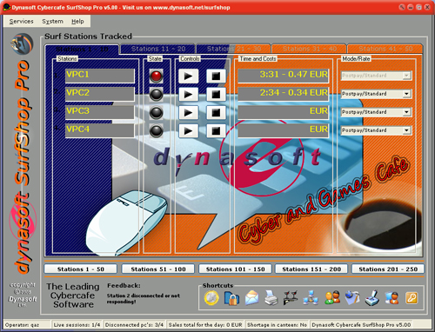The image size is (435, 332).
Task: Click the VPC4 time and cost field
Action: click(284, 130)
